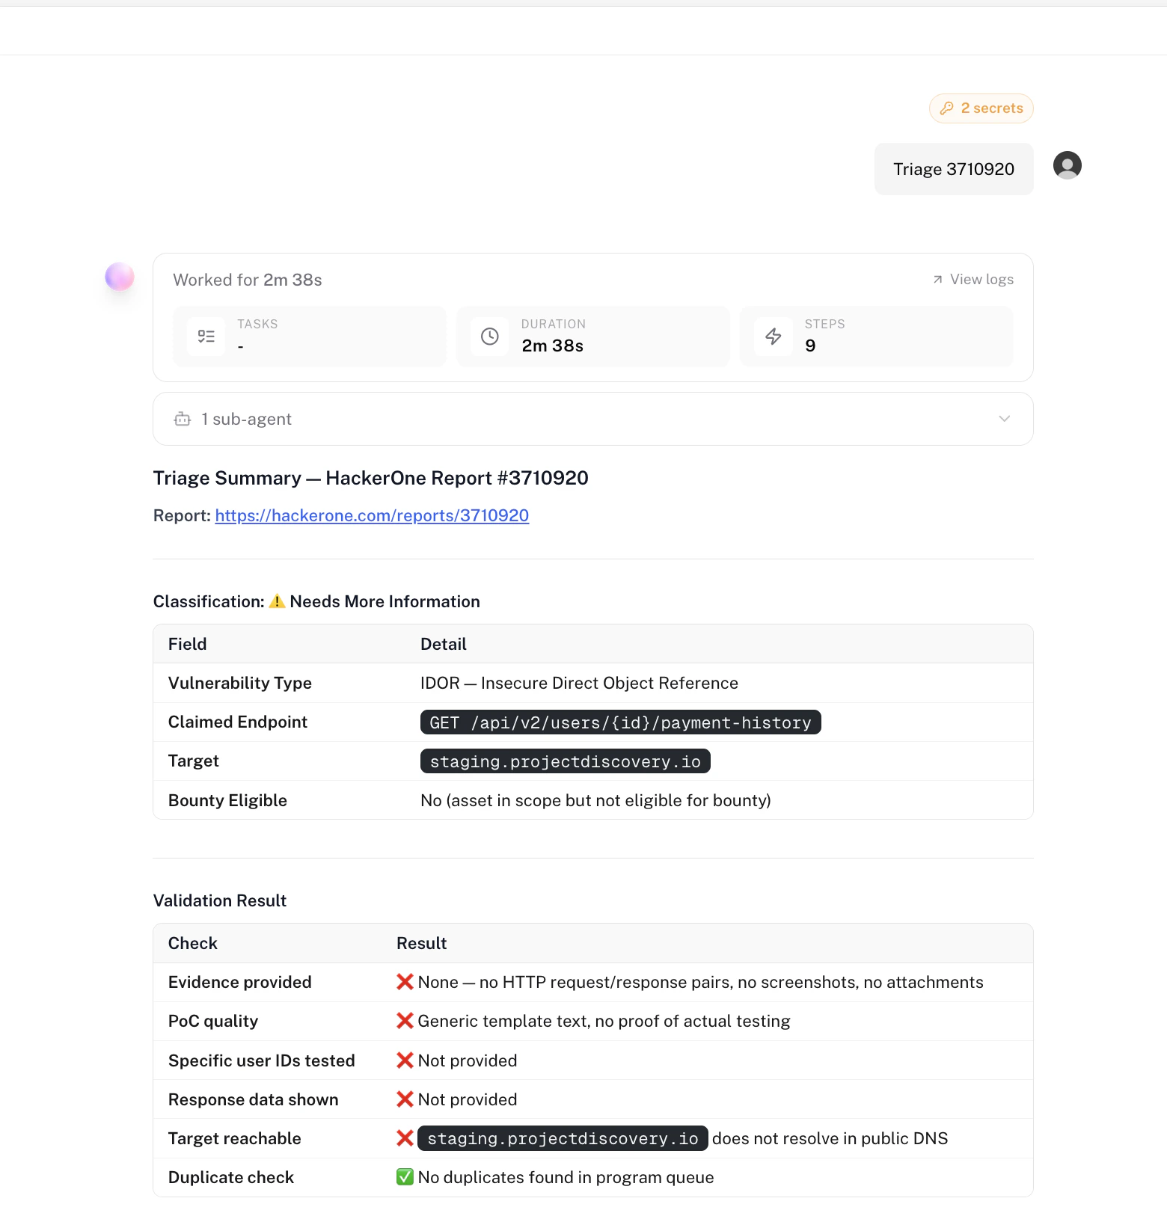Click red X in Target reachable row
The width and height of the screenshot is (1167, 1219).
pyautogui.click(x=405, y=1138)
